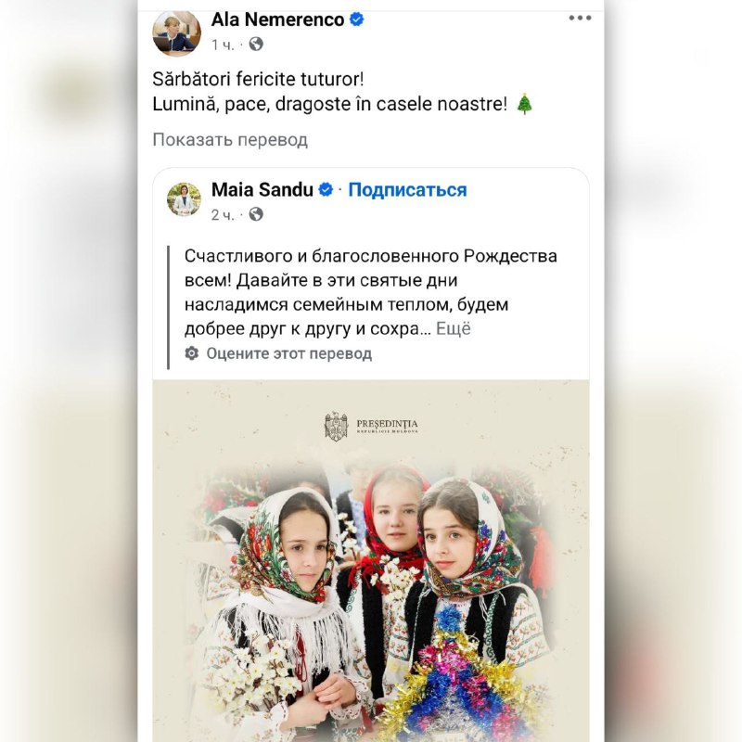Show translation via Показать перевод

pyautogui.click(x=230, y=140)
